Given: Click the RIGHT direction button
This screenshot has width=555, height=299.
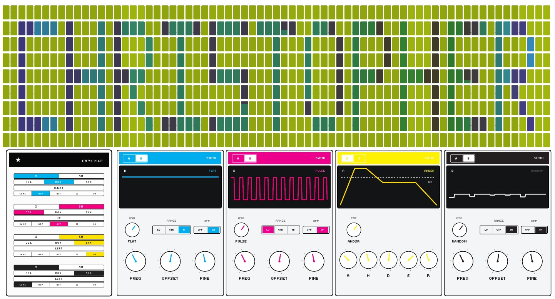Looking at the screenshot, I should (59, 188).
